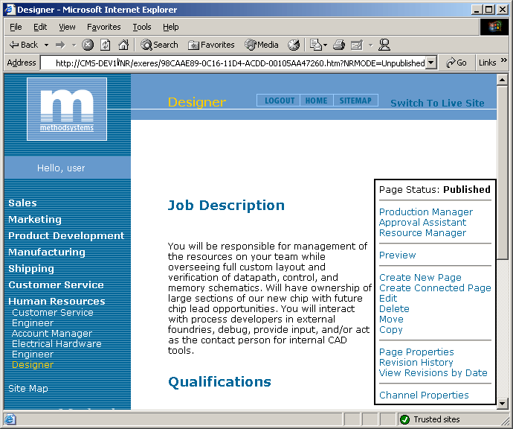Select the highlighted Designer sidebar link

pos(33,365)
